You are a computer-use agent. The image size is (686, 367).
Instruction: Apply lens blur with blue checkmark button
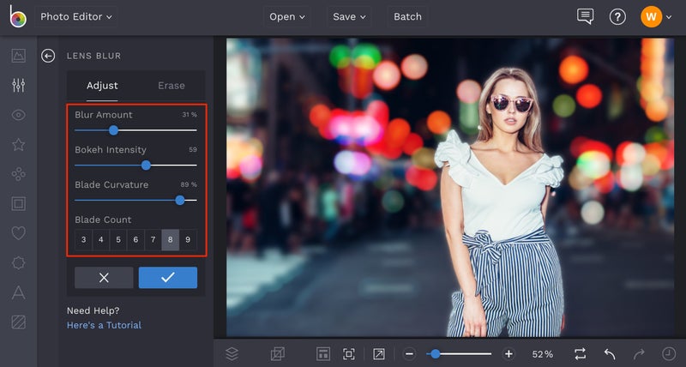pyautogui.click(x=168, y=278)
